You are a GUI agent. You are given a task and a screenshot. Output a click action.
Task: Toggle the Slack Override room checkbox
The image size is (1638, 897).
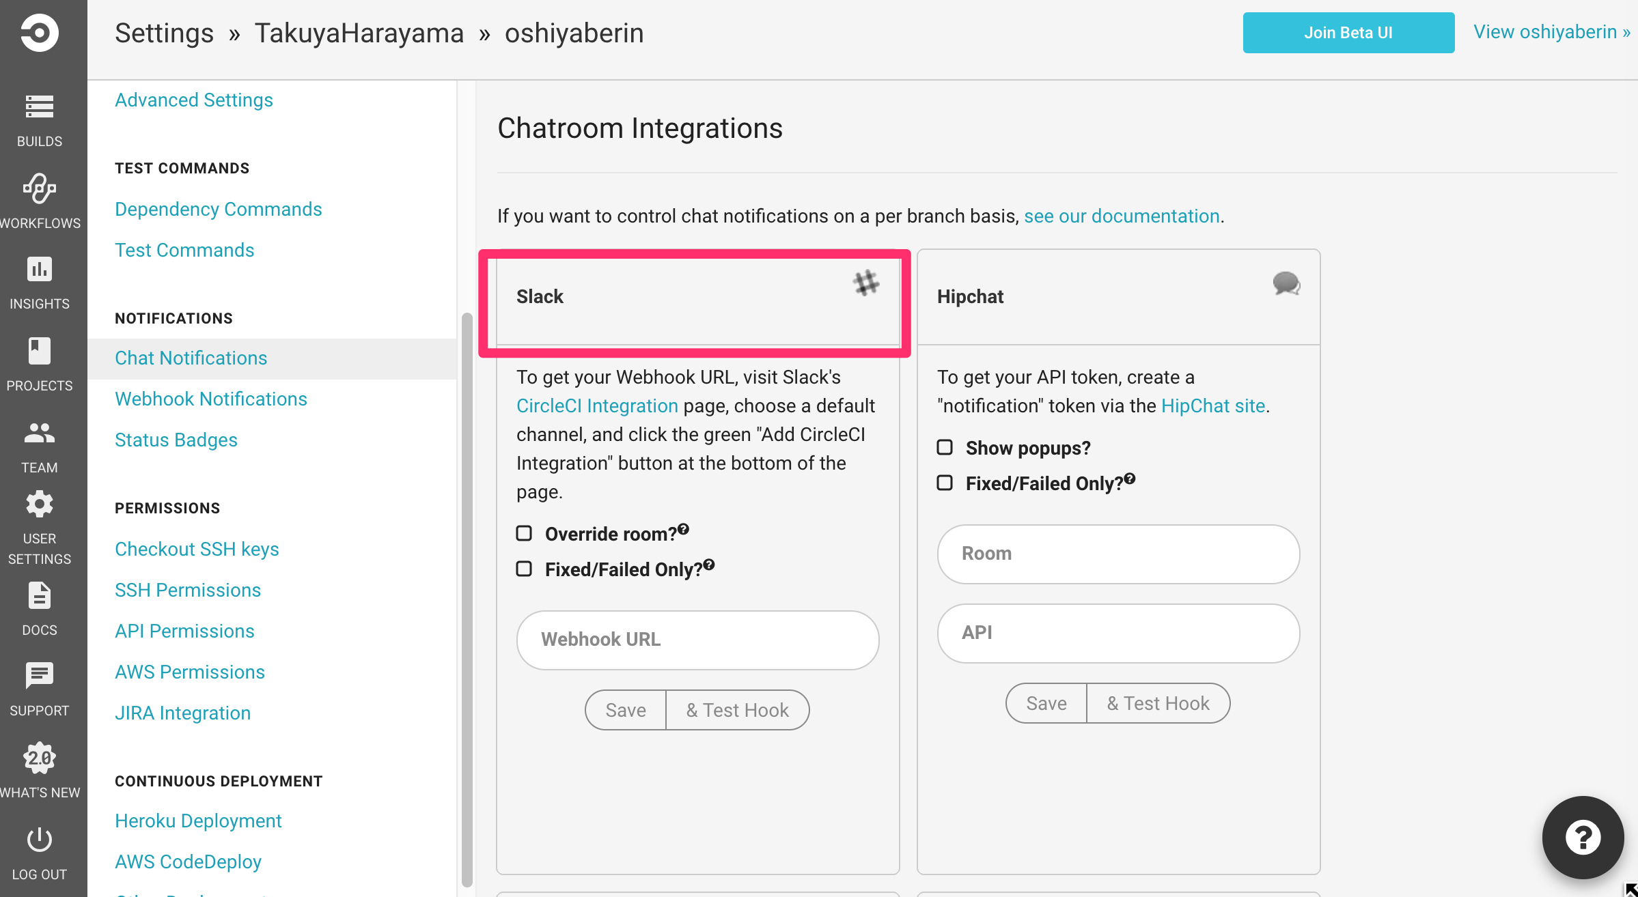(x=524, y=534)
